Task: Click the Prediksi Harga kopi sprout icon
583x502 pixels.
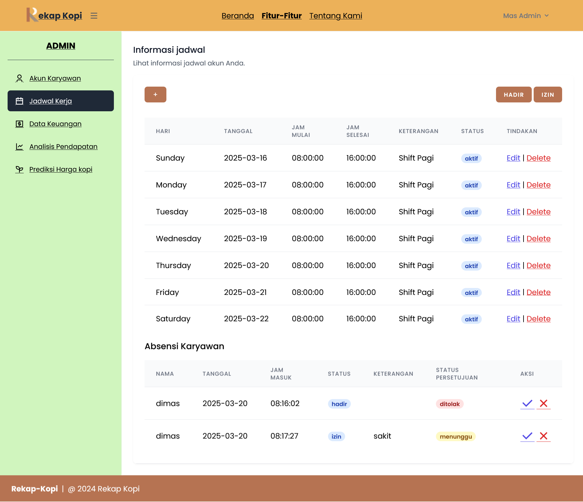Action: [x=19, y=169]
